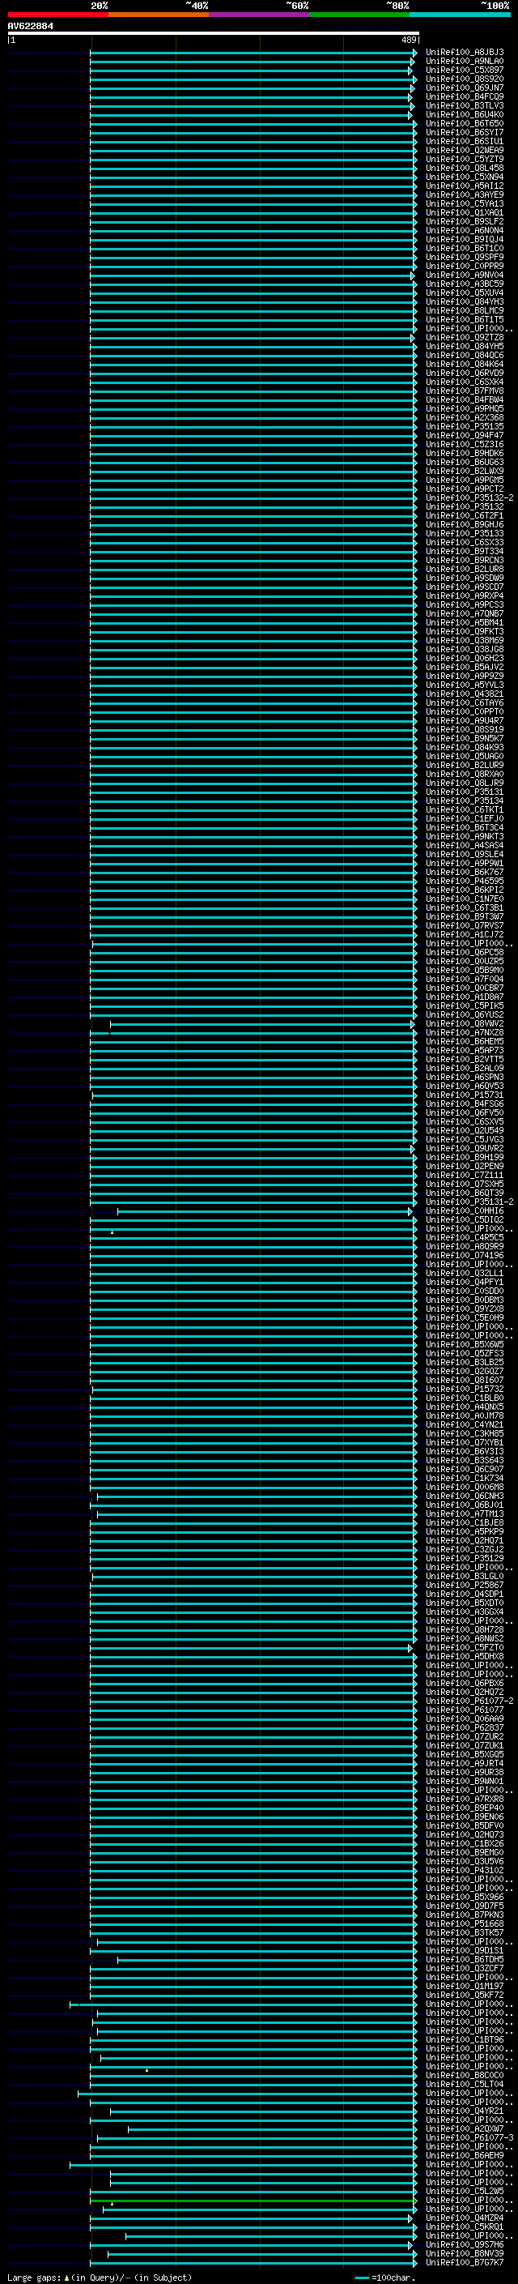Select the hit label UniRef100_C5YZT9
The height and width of the screenshot is (2284, 518).
click(x=464, y=159)
